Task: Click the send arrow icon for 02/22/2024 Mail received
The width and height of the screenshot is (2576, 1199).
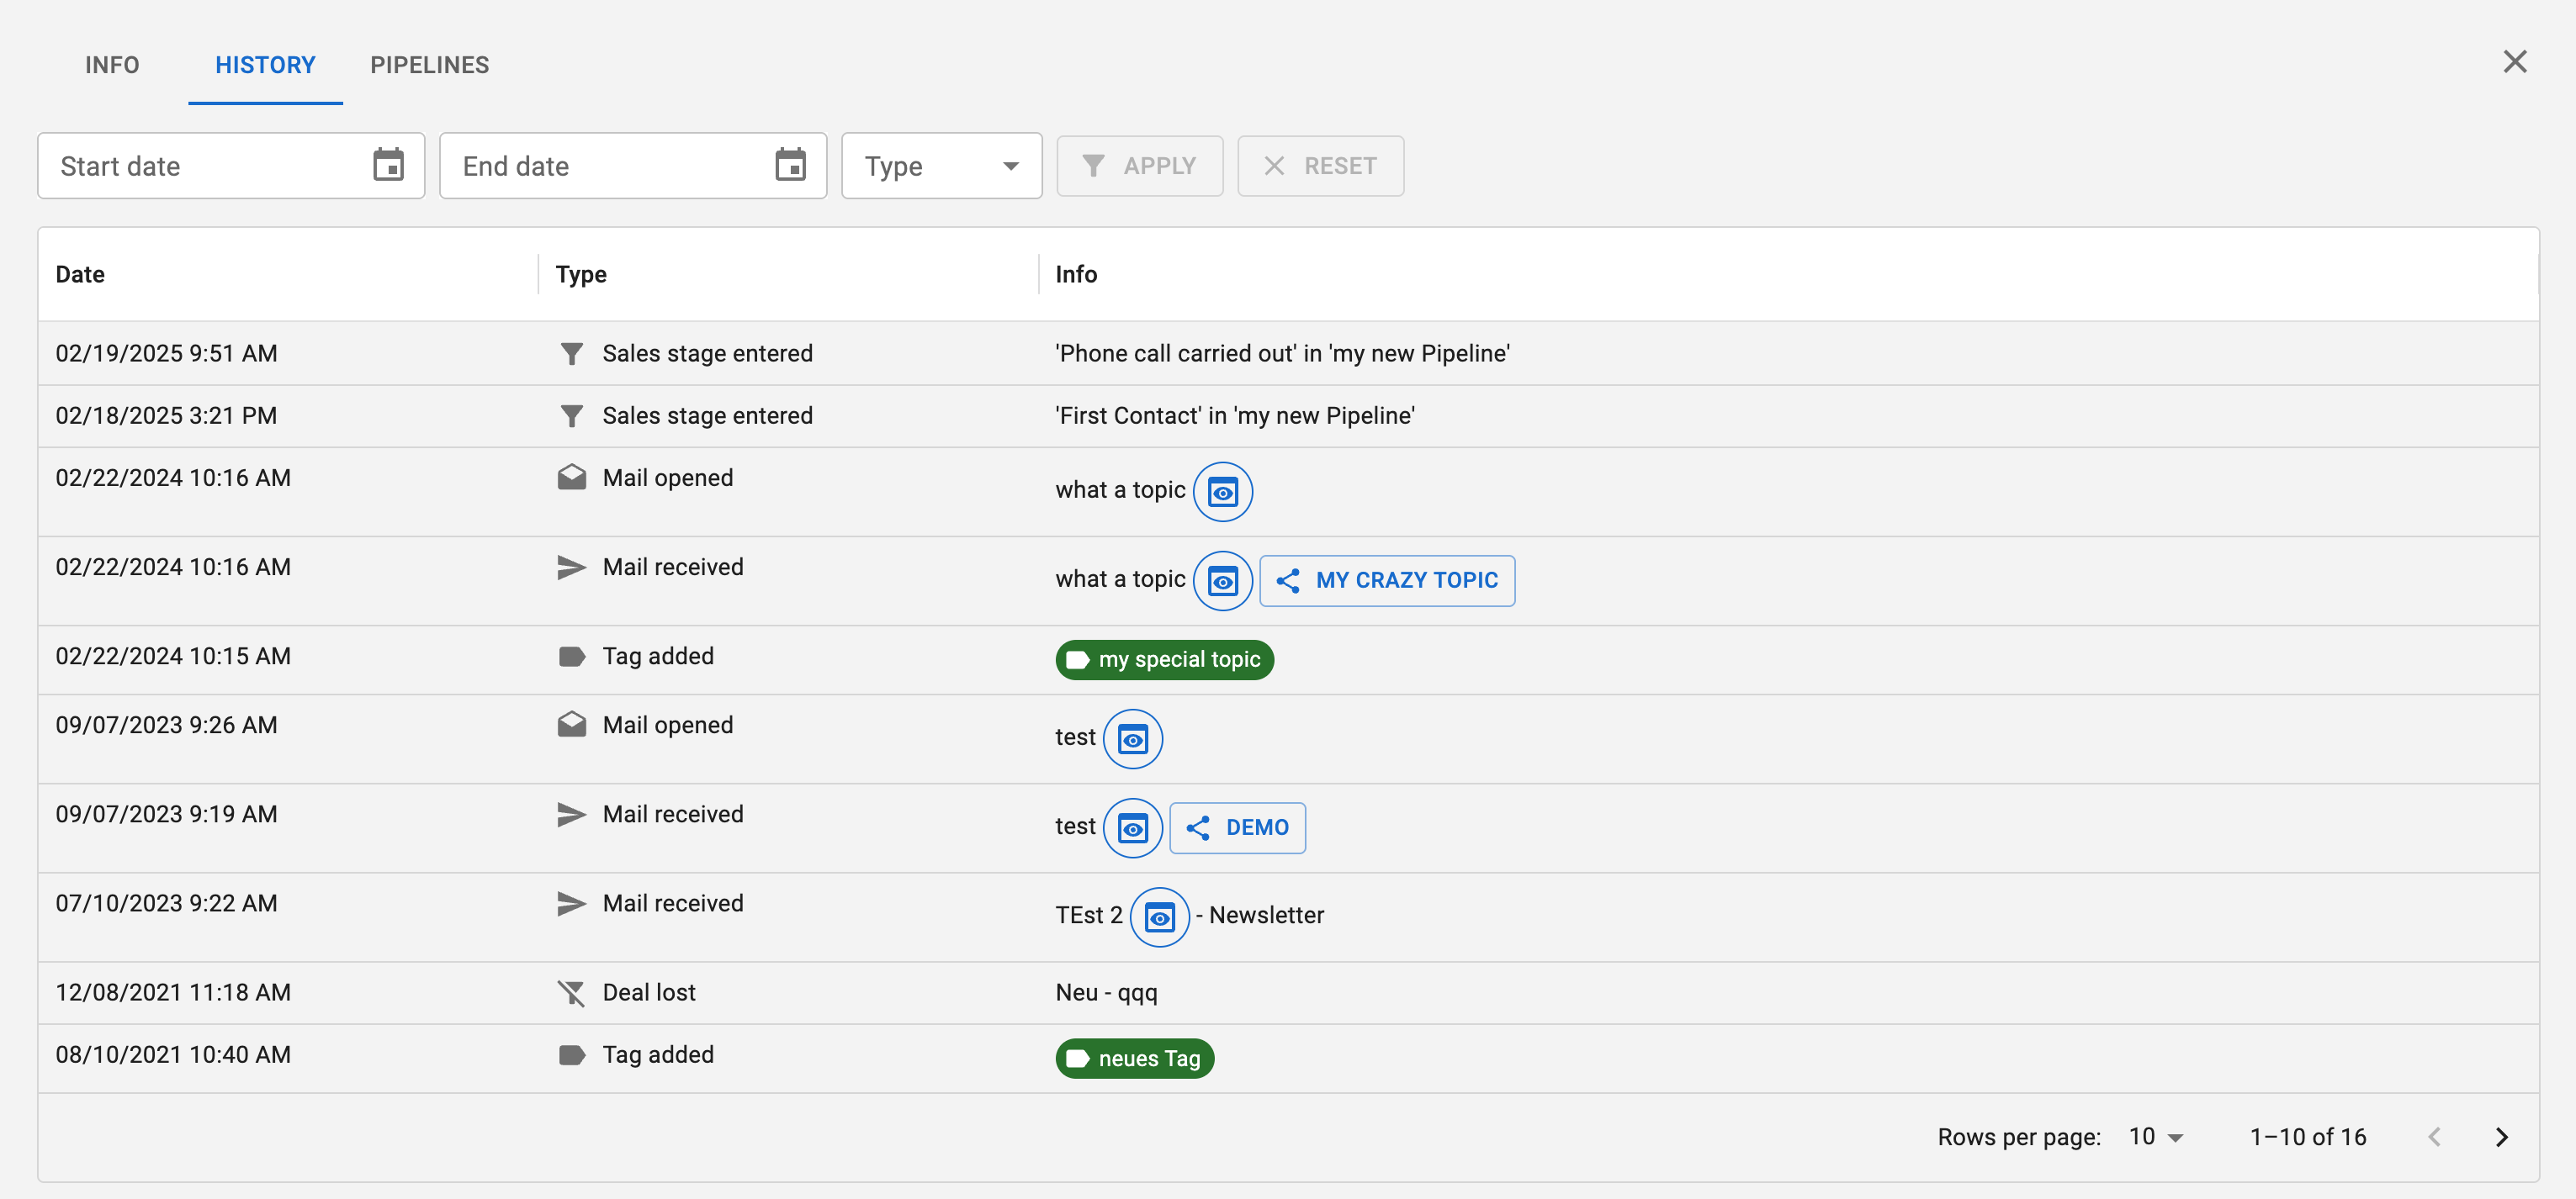Action: point(571,568)
